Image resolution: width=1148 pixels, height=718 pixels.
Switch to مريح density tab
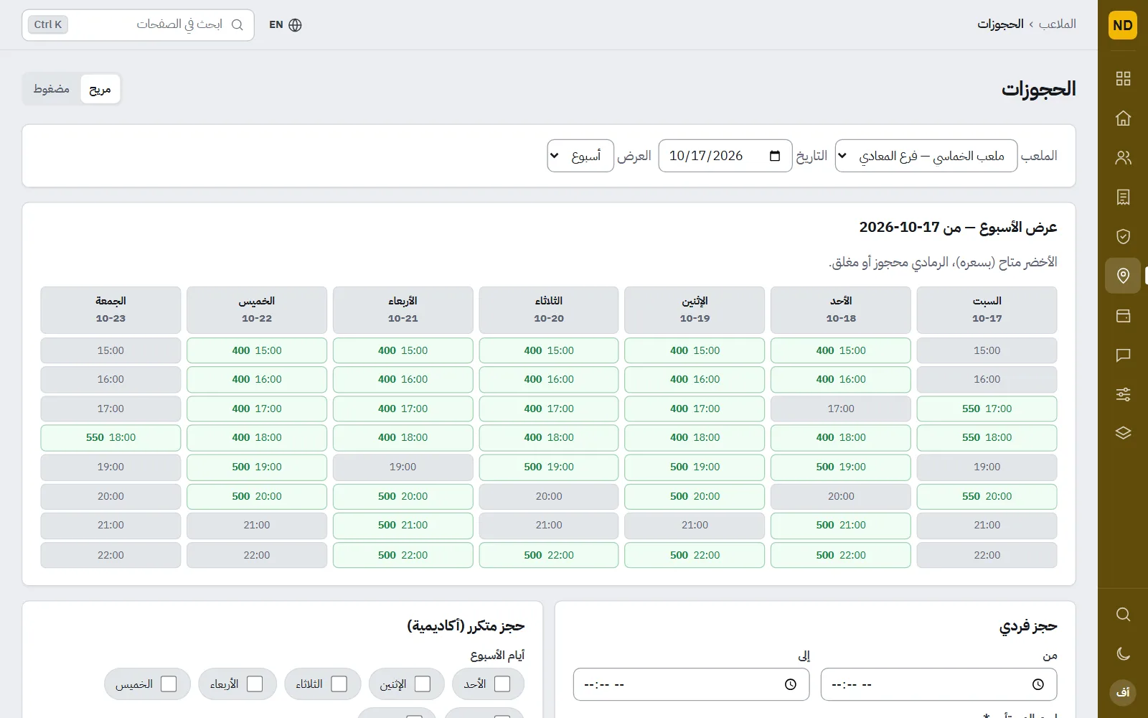100,89
